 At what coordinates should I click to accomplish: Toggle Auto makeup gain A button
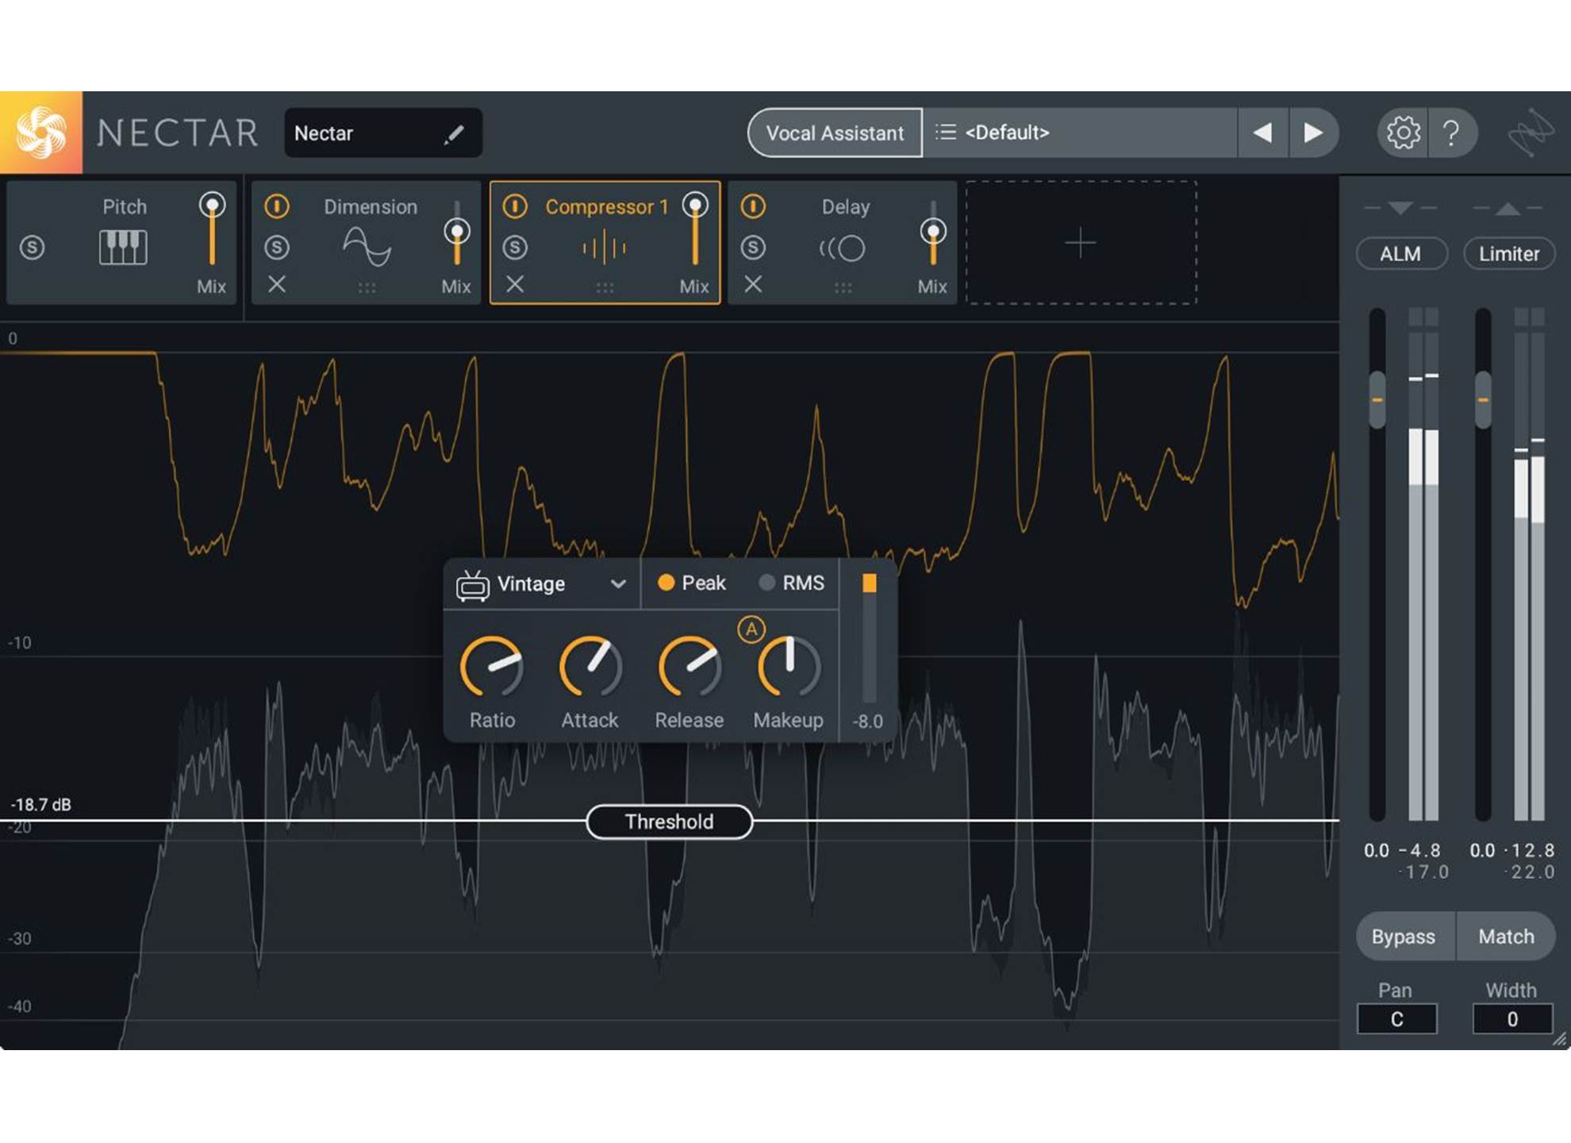(x=751, y=629)
